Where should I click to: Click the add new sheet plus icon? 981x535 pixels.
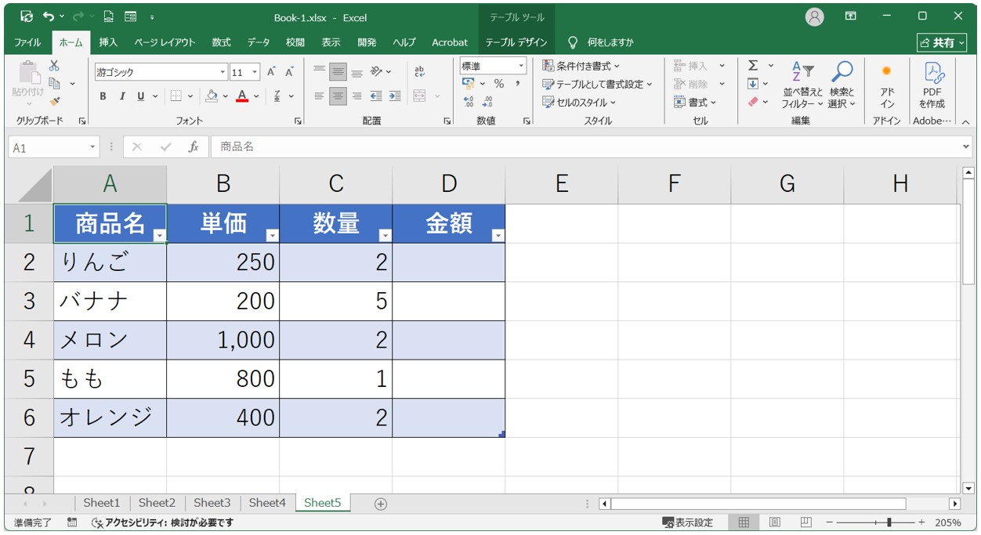click(x=381, y=504)
